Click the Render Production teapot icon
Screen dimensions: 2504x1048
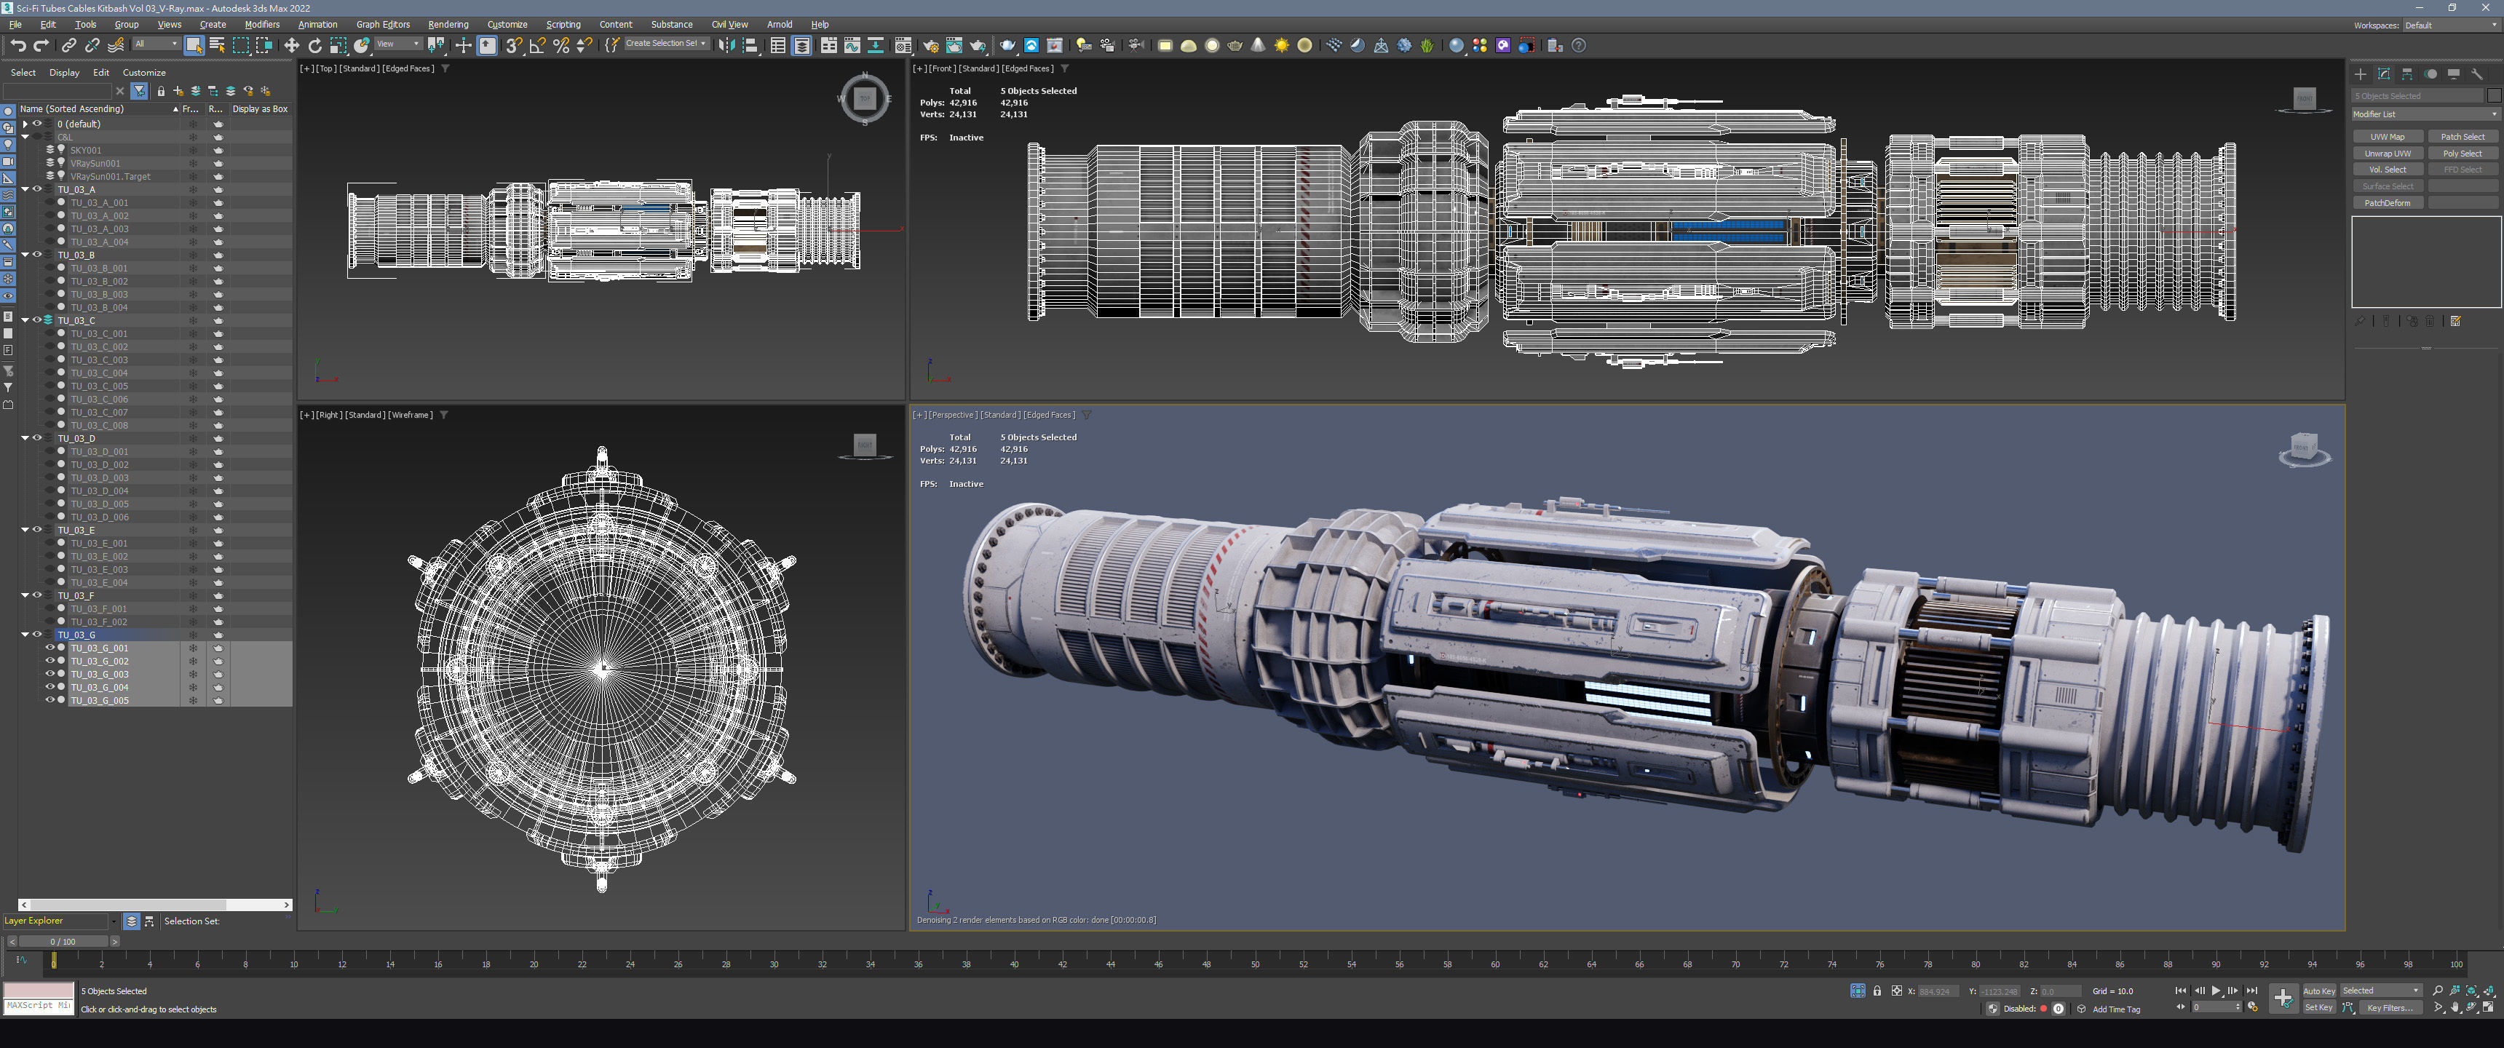tap(978, 46)
